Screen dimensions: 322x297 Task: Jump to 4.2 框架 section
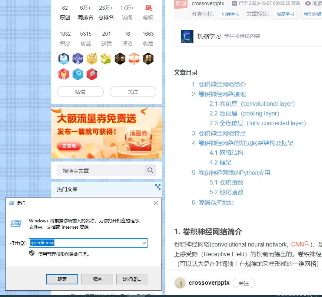[x=220, y=162]
